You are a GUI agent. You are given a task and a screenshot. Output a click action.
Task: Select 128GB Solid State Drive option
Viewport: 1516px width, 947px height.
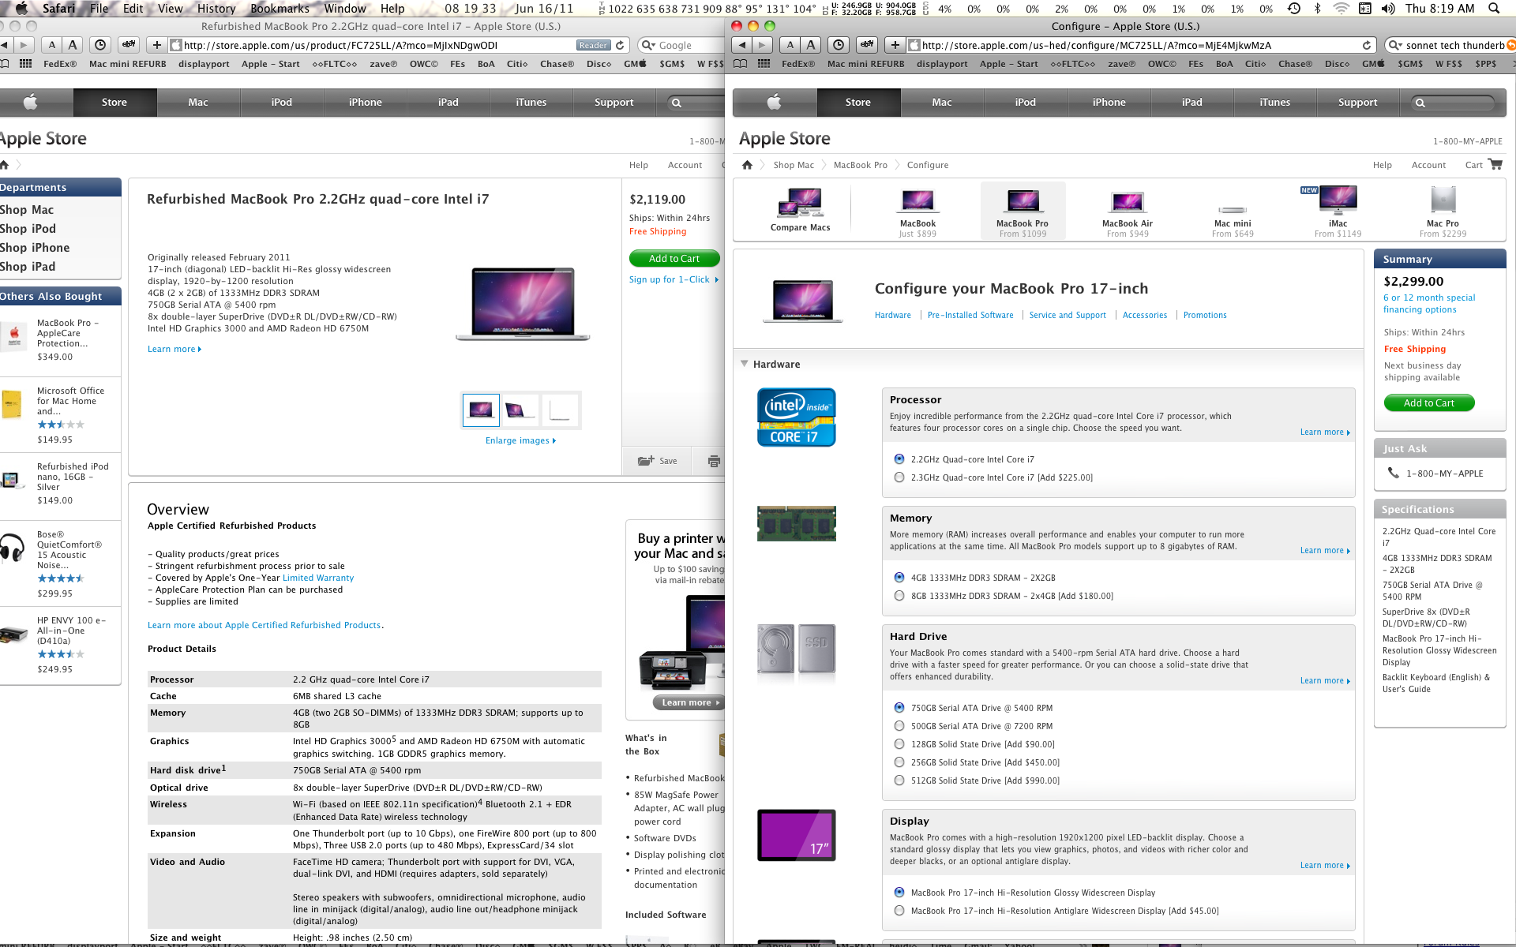tap(899, 744)
